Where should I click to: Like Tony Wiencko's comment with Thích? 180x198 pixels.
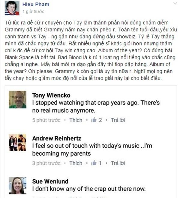(76, 120)
